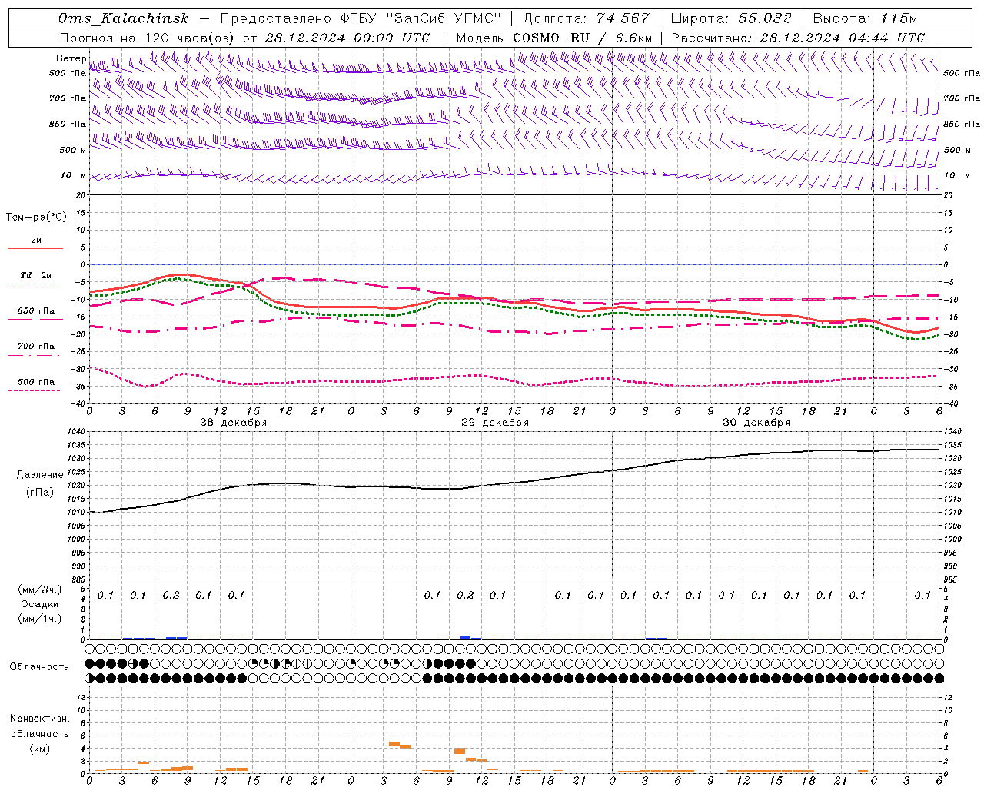Click the '(км)' unit under convective cloudiness
The width and height of the screenshot is (984, 787).
pos(39,749)
